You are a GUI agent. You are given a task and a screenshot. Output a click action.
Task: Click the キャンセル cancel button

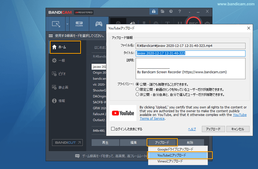pos(238,129)
